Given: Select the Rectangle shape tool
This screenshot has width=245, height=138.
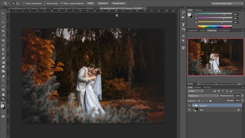Looking at the screenshot, I should (x=3, y=90).
